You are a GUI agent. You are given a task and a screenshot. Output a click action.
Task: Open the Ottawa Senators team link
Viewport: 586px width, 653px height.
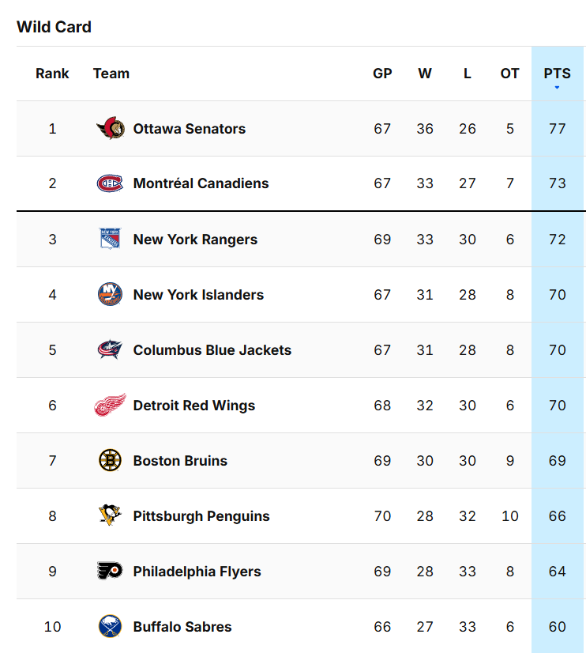(x=190, y=129)
